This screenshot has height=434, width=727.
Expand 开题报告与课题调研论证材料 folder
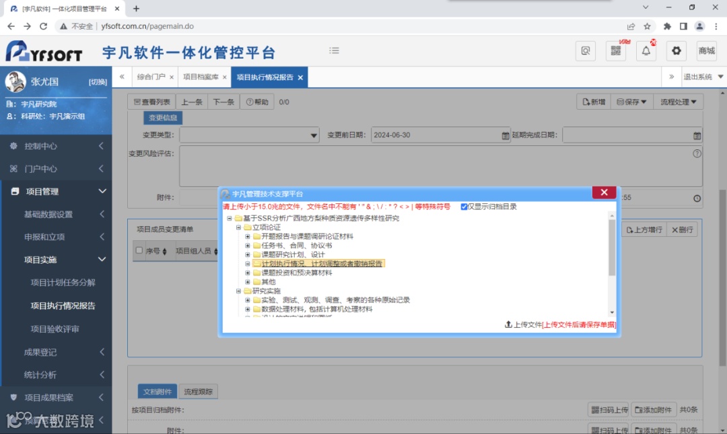coord(248,236)
